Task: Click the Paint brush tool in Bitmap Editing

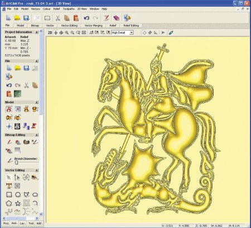Action: click(x=9, y=142)
